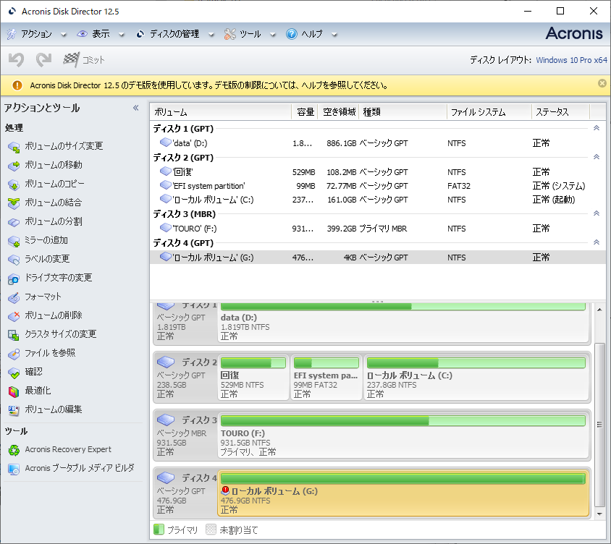
Task: Select ボリュームの移動 move volume icon
Action: click(x=14, y=166)
